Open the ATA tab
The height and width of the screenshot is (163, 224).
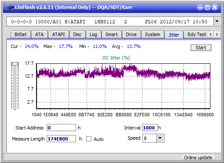coord(39,34)
